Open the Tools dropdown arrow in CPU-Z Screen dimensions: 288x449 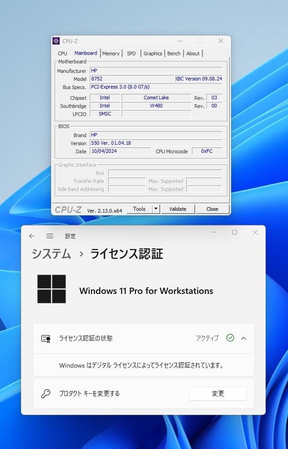click(x=156, y=209)
